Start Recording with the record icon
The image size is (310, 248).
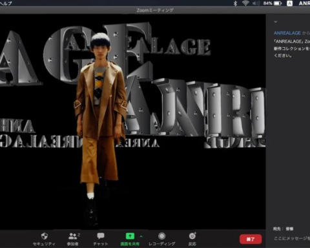click(x=161, y=236)
